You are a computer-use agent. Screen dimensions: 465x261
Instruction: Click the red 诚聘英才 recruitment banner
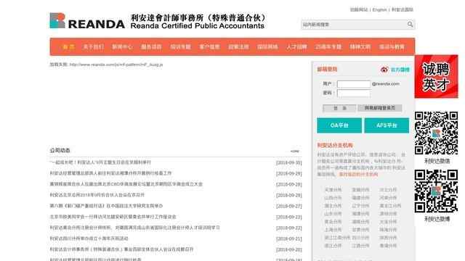click(436, 76)
